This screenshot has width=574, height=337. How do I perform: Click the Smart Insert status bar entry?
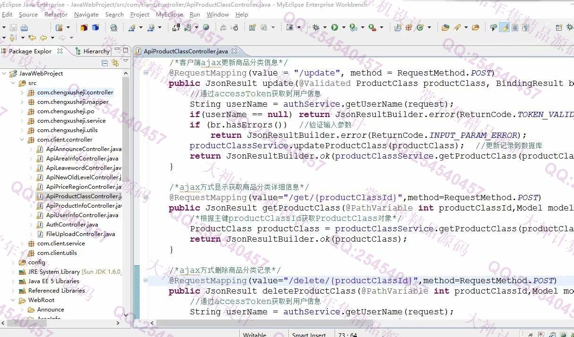[309, 335]
